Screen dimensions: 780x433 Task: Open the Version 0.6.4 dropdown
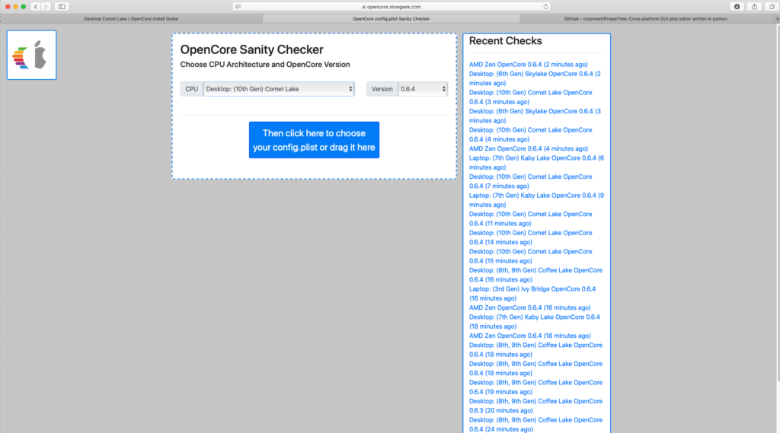click(x=423, y=89)
